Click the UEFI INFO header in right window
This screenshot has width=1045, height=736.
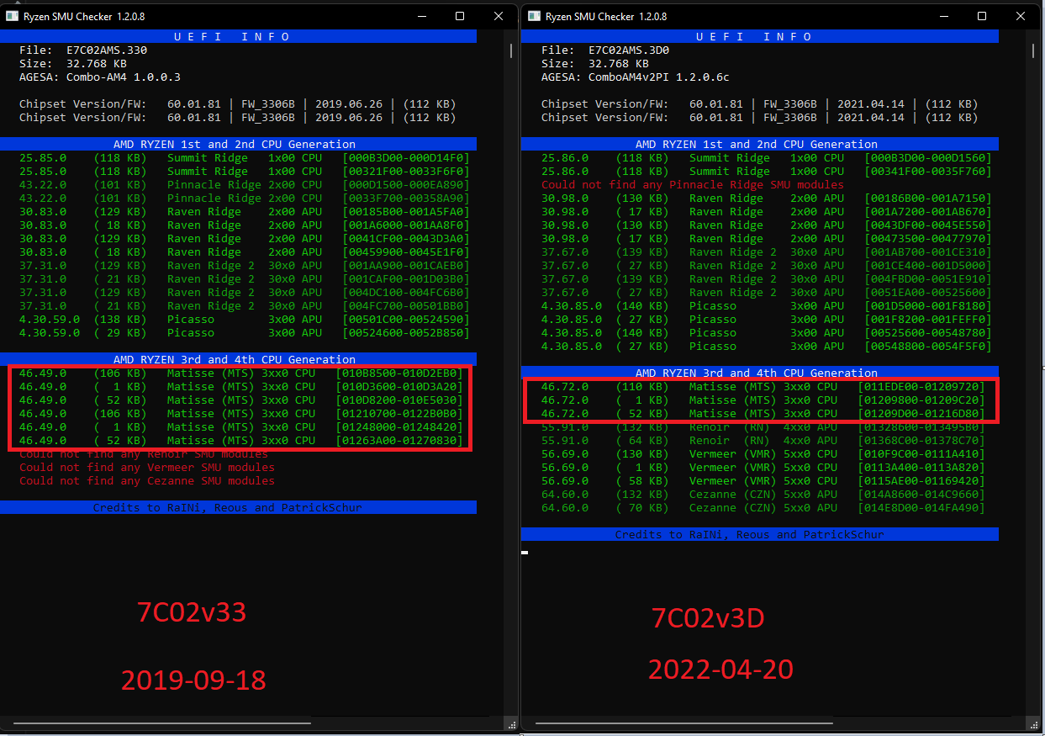coord(760,36)
